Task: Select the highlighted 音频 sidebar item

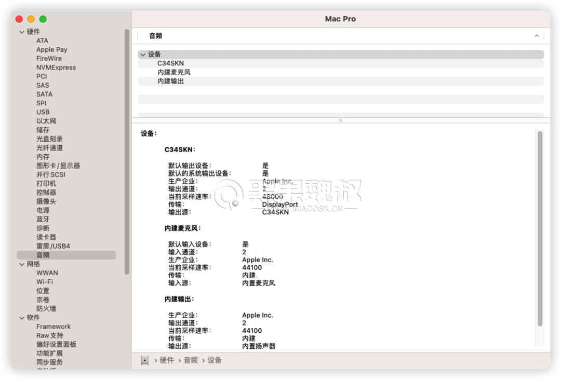Action: (x=66, y=255)
